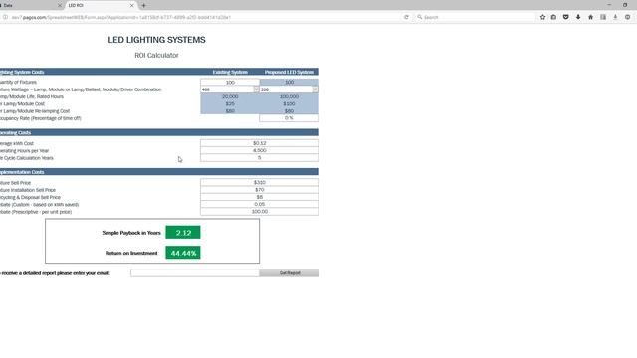637x358 pixels.
Task: Select the page URL in the address bar
Action: (x=121, y=17)
